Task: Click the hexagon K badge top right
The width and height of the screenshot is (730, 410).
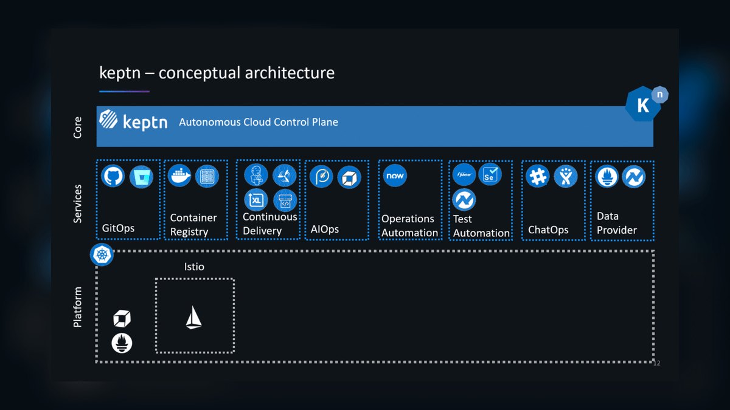Action: [642, 104]
